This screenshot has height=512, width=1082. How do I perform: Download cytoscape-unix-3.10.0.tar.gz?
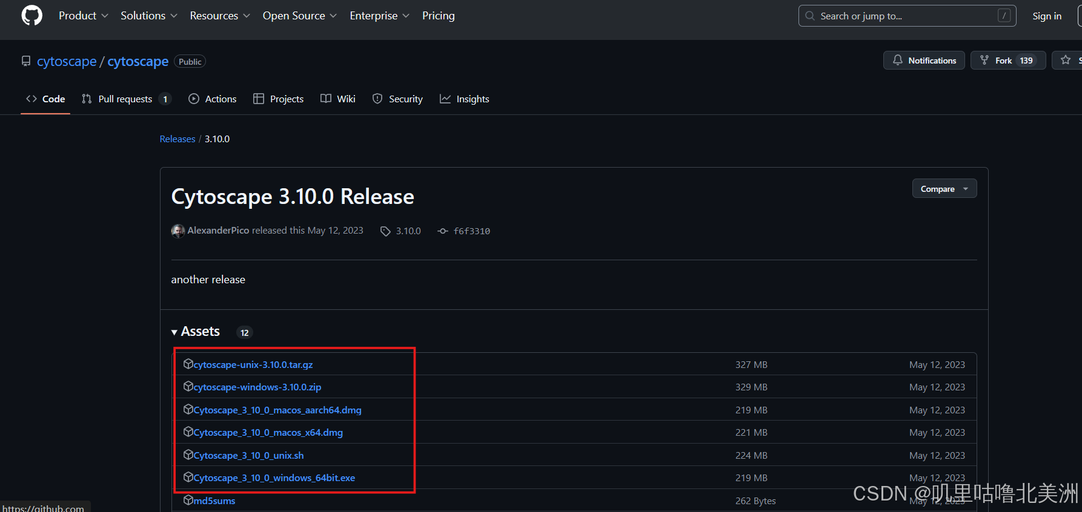point(253,364)
